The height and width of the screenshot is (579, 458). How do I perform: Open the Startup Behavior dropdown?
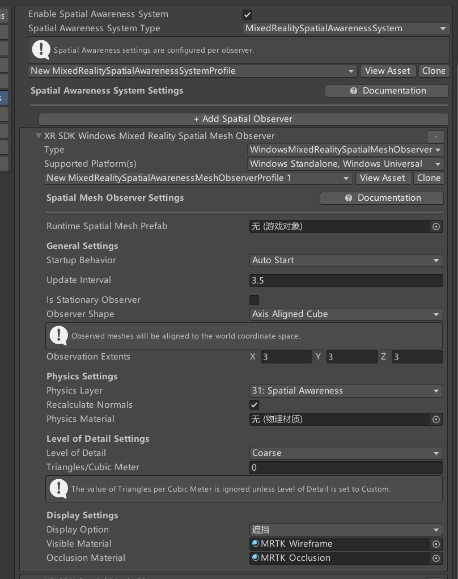346,260
